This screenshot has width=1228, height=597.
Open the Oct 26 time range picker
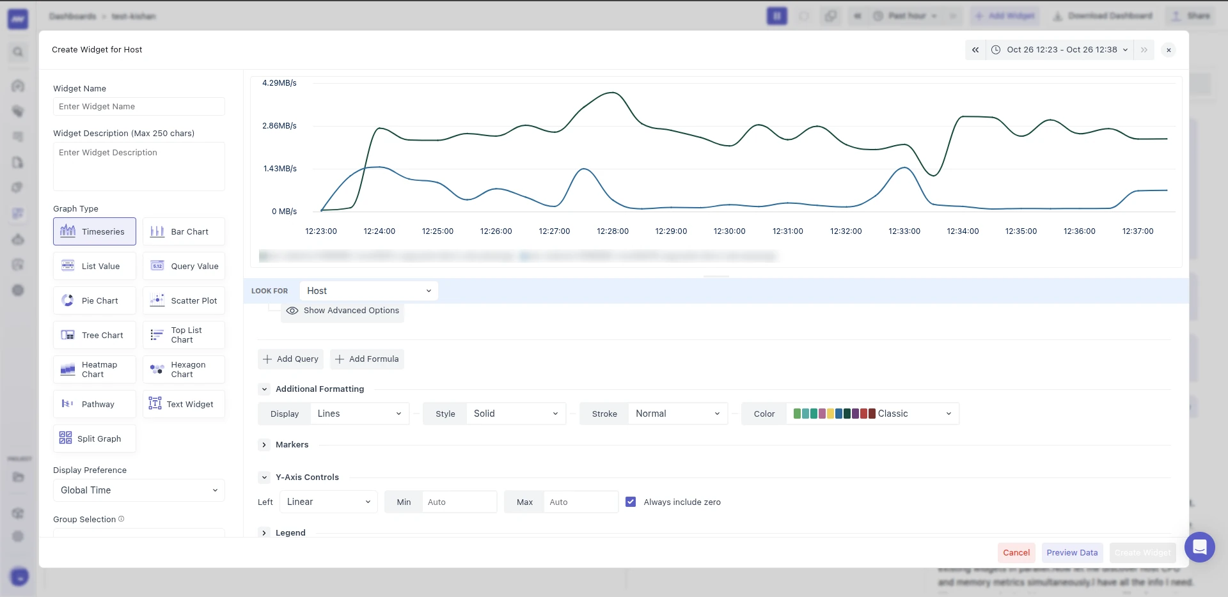tap(1060, 50)
